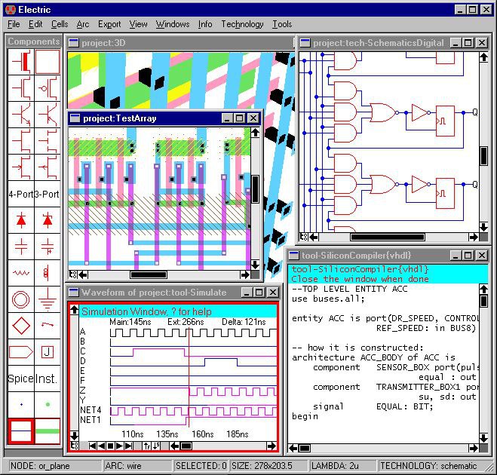This screenshot has height=475, width=497.
Task: Select the off-page connector shape
Action: tap(21, 352)
